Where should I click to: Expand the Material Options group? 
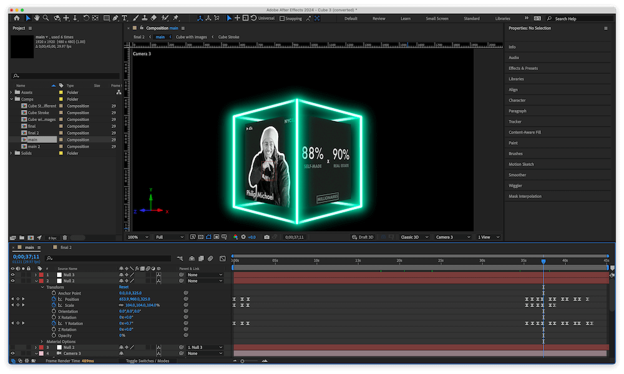click(x=42, y=342)
